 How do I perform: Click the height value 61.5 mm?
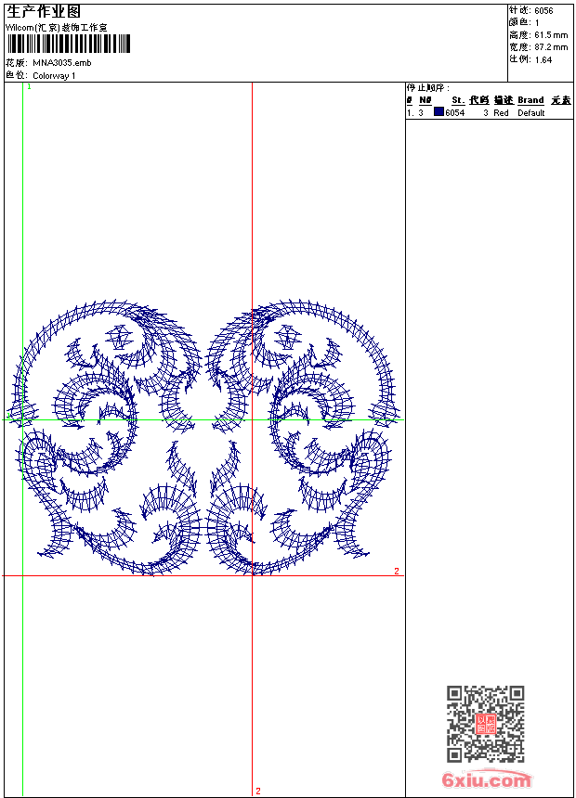pyautogui.click(x=551, y=35)
